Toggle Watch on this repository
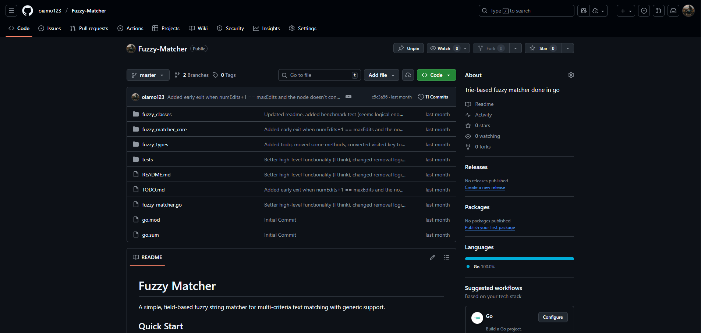 pyautogui.click(x=444, y=49)
